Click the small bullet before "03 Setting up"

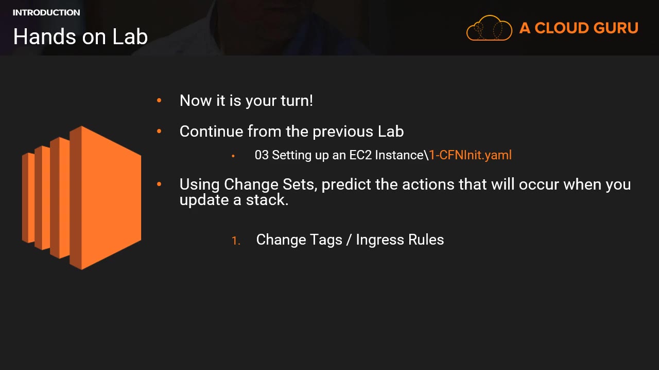coord(233,156)
